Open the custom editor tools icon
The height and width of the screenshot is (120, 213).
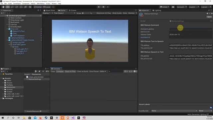coord(30,7)
